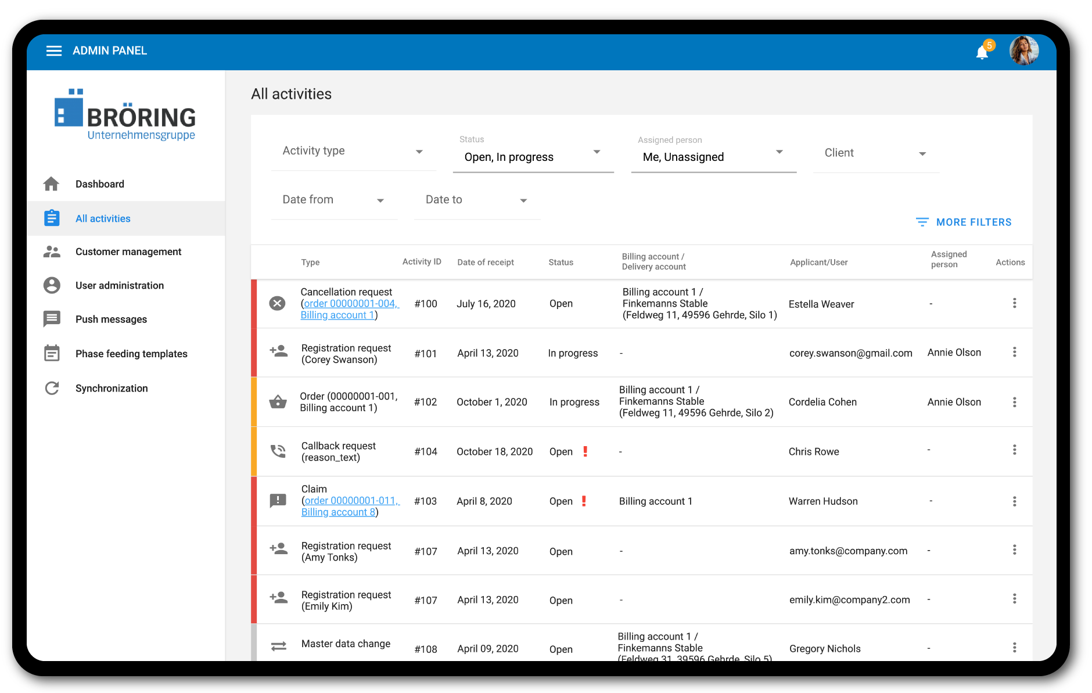Open the hamburger menu in the admin panel
This screenshot has width=1092, height=693.
tap(53, 51)
